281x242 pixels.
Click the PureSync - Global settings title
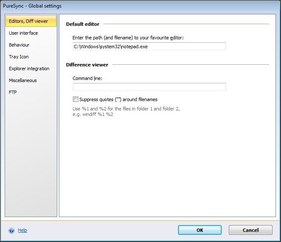(x=32, y=6)
